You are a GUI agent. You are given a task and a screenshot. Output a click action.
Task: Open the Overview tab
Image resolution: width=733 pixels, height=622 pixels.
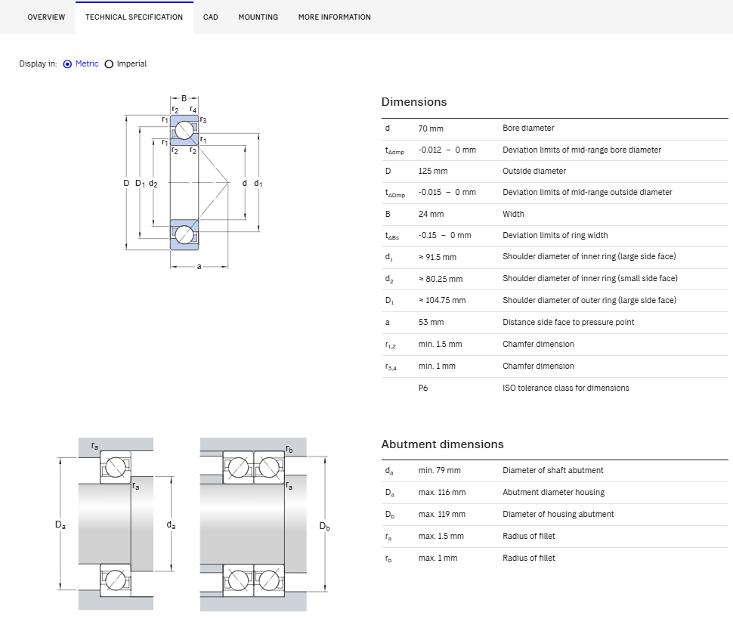click(x=46, y=17)
